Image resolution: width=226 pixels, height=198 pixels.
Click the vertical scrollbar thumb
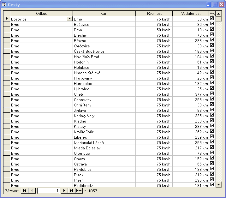[x=218, y=19]
